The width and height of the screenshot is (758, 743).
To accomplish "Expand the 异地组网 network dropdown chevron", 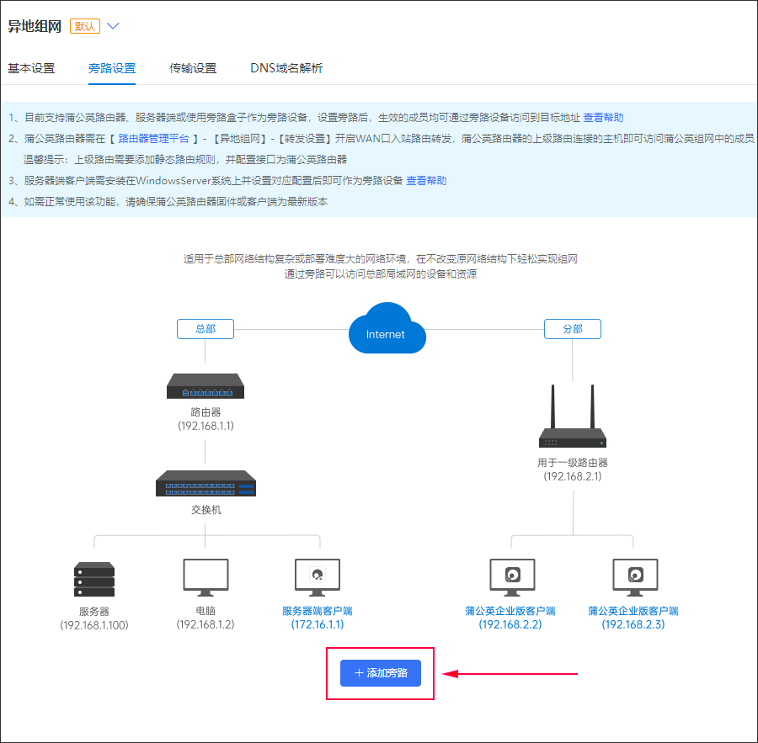I will click(x=113, y=26).
